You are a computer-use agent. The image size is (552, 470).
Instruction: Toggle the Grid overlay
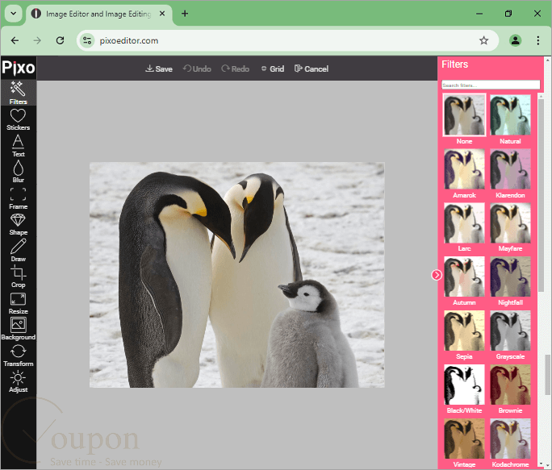(273, 69)
